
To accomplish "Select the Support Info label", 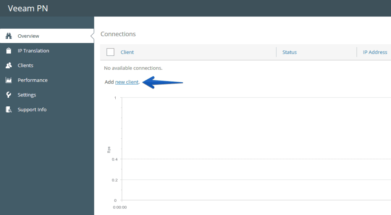I will tap(32, 110).
